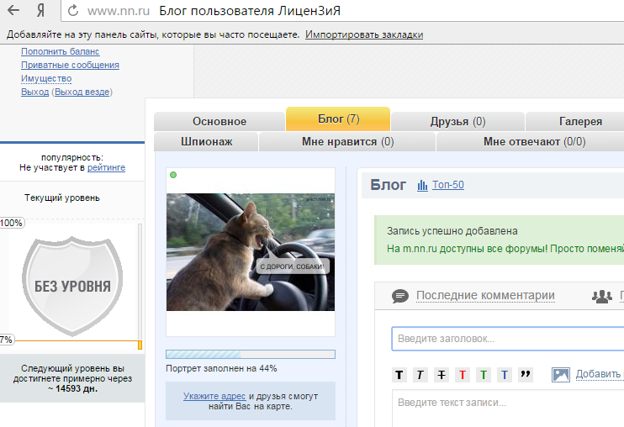Open the Топ-50 link
The height and width of the screenshot is (427, 624).
(x=448, y=185)
